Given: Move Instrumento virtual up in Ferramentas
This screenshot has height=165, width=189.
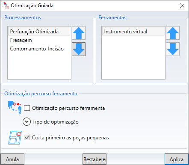Looking at the screenshot, I should 173,33.
